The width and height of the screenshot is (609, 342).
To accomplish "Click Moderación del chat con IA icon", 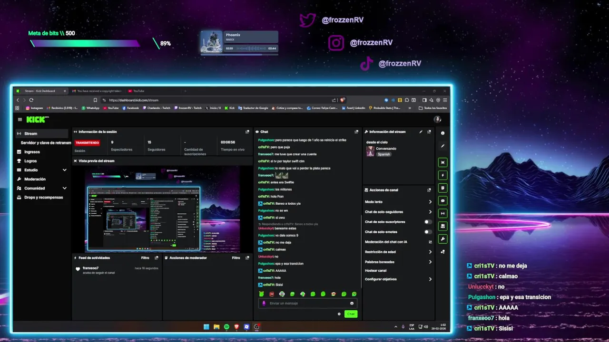I will pos(430,242).
